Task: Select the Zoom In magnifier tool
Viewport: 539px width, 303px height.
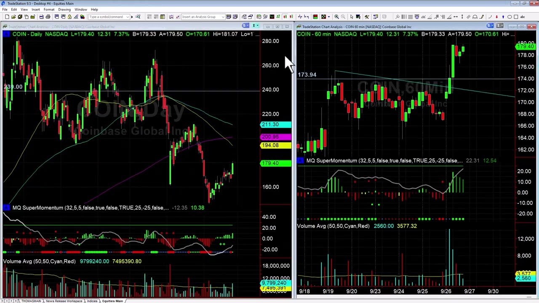Action: pyautogui.click(x=337, y=17)
